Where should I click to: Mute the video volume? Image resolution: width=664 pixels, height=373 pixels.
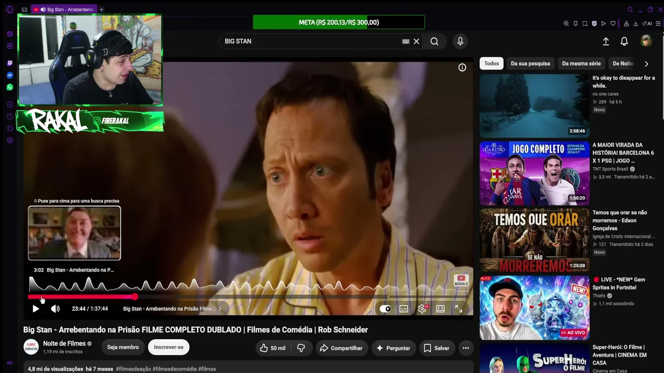[56, 309]
